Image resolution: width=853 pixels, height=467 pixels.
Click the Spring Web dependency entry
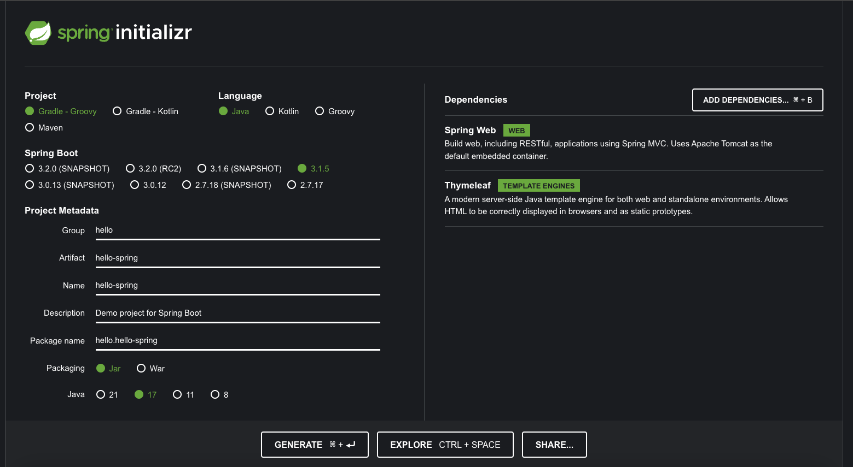[x=634, y=143]
